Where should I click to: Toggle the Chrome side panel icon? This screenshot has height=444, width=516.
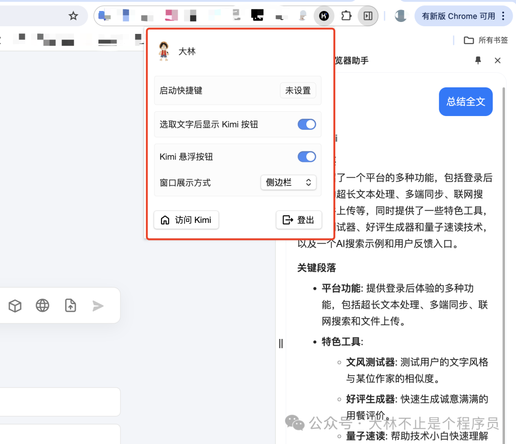(x=368, y=16)
